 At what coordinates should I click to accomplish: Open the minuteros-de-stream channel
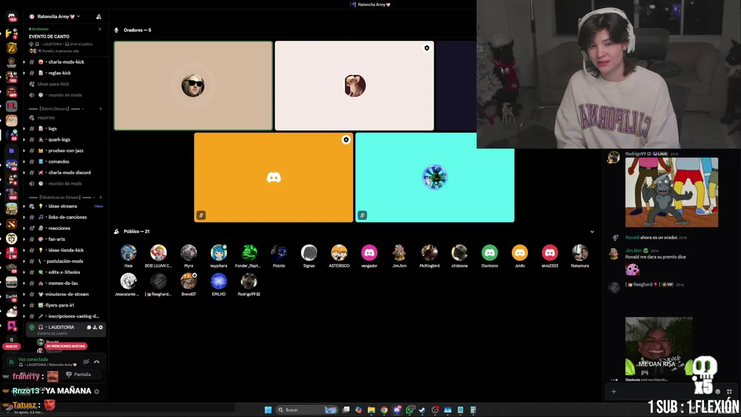click(65, 294)
